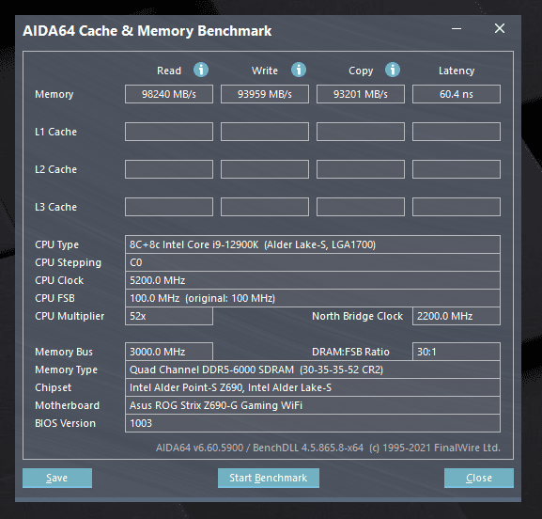This screenshot has height=519, width=542.
Task: Click the Chipset field Intel Alder Point-S Z690
Action: point(313,387)
